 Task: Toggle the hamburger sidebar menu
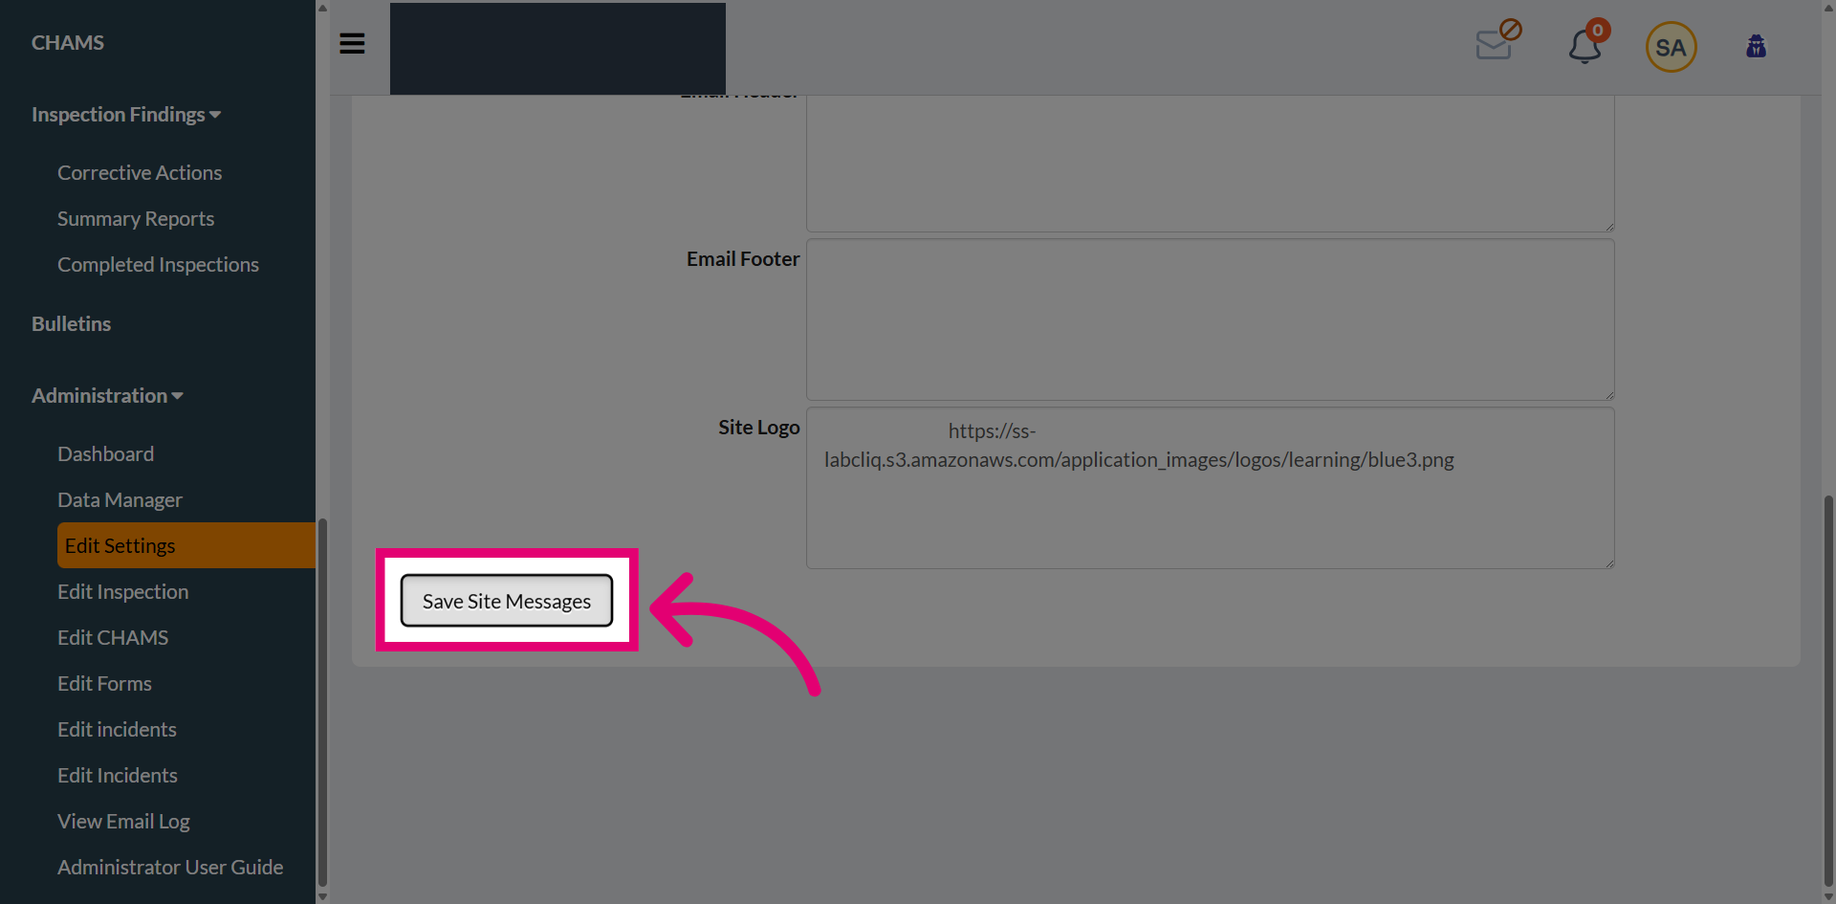(x=352, y=44)
